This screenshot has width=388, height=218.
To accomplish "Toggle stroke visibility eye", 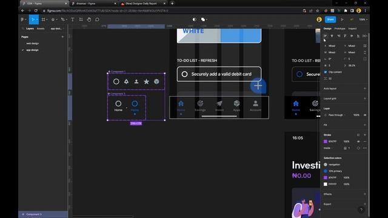I will [358, 141].
